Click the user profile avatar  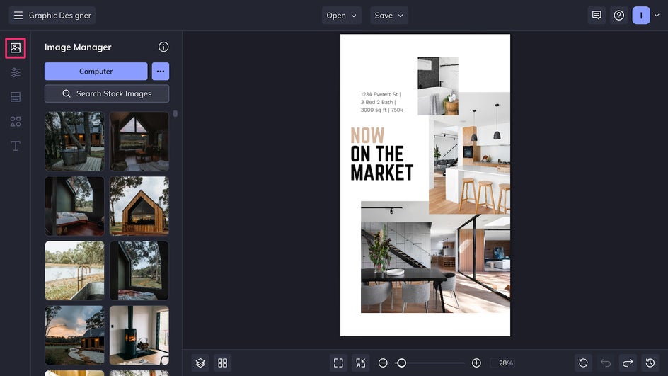(x=640, y=16)
